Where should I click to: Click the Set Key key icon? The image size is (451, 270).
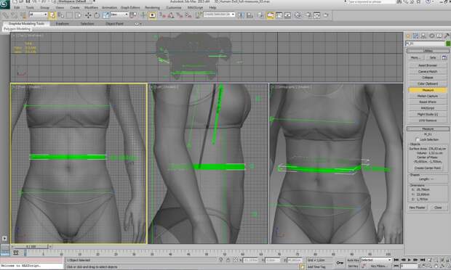click(340, 263)
